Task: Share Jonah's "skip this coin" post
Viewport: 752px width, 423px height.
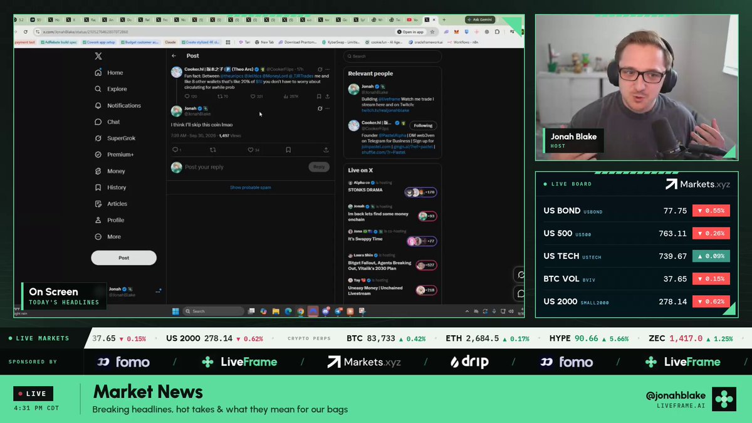Action: [x=326, y=150]
